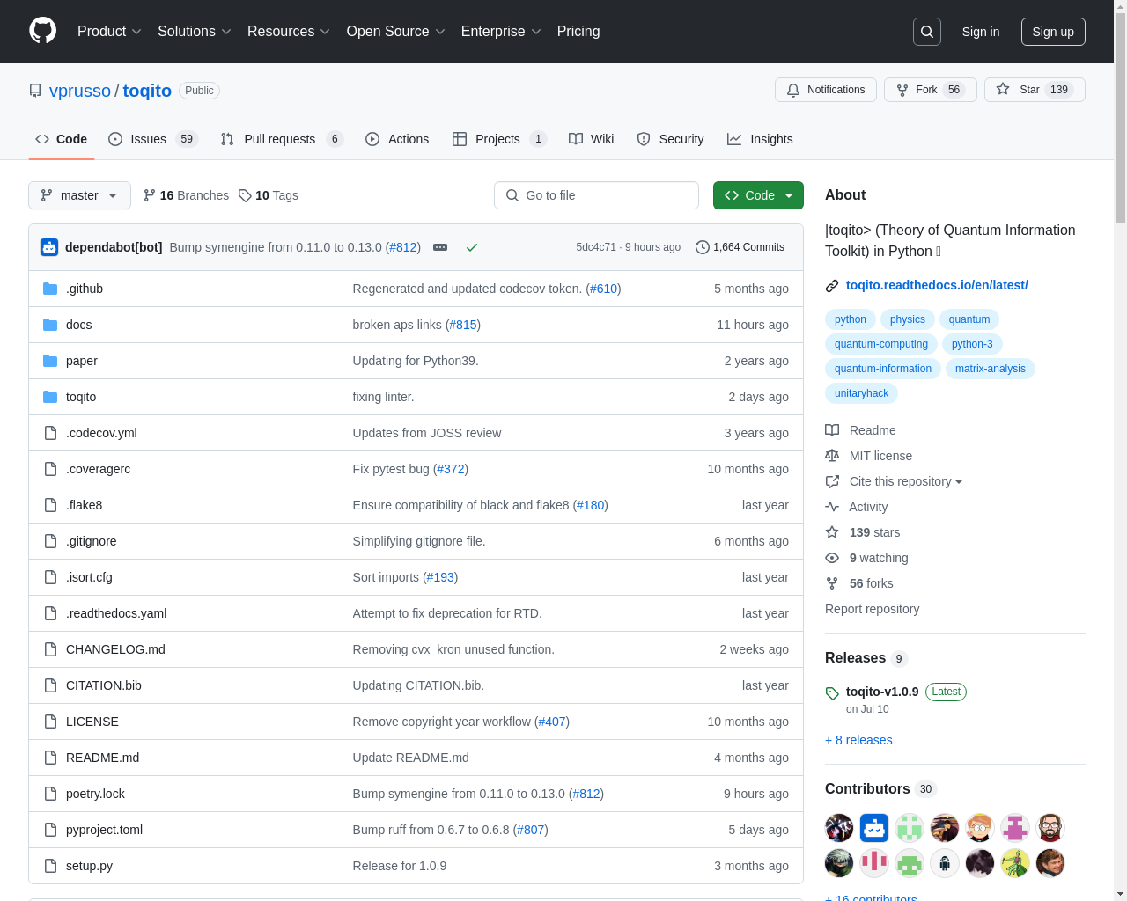The image size is (1127, 901).
Task: Click the Sign in link
Action: [x=981, y=32]
